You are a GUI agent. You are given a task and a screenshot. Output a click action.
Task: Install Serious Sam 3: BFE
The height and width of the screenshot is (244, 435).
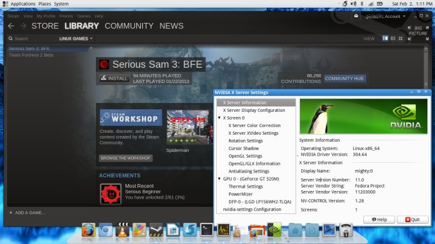point(114,79)
